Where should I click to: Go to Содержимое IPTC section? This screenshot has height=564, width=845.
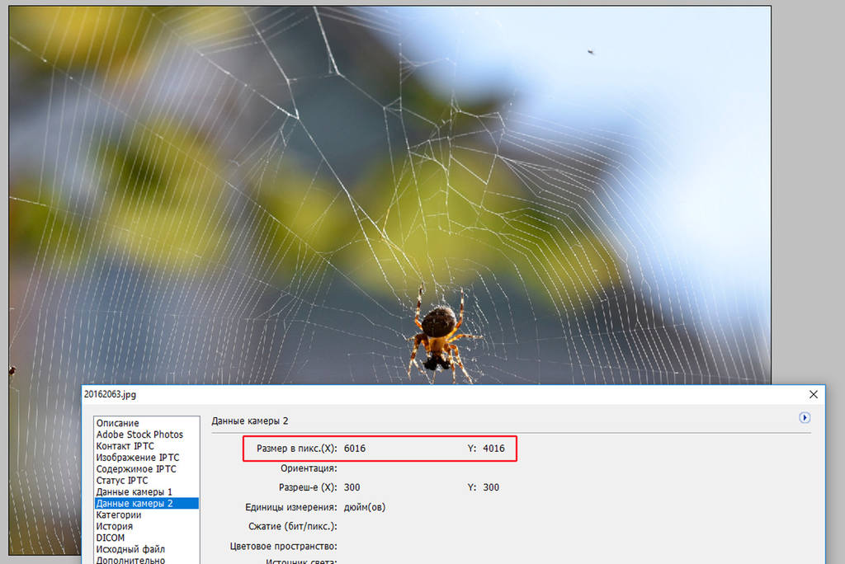pos(136,468)
